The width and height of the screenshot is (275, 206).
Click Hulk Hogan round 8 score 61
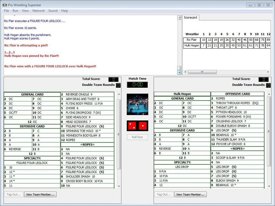pyautogui.click(x=245, y=46)
